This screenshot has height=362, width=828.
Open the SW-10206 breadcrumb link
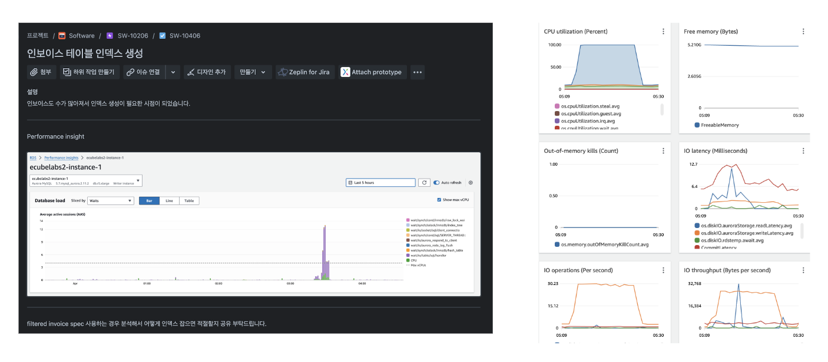[x=133, y=36]
